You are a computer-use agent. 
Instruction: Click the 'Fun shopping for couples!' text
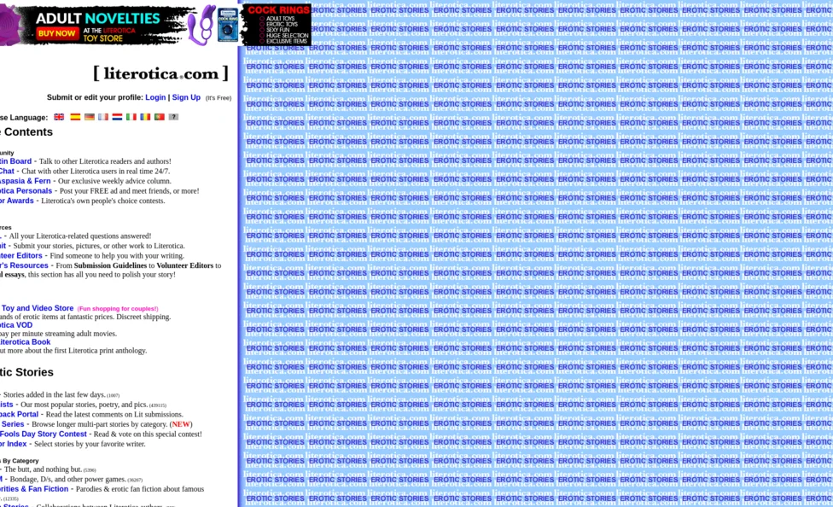(118, 309)
